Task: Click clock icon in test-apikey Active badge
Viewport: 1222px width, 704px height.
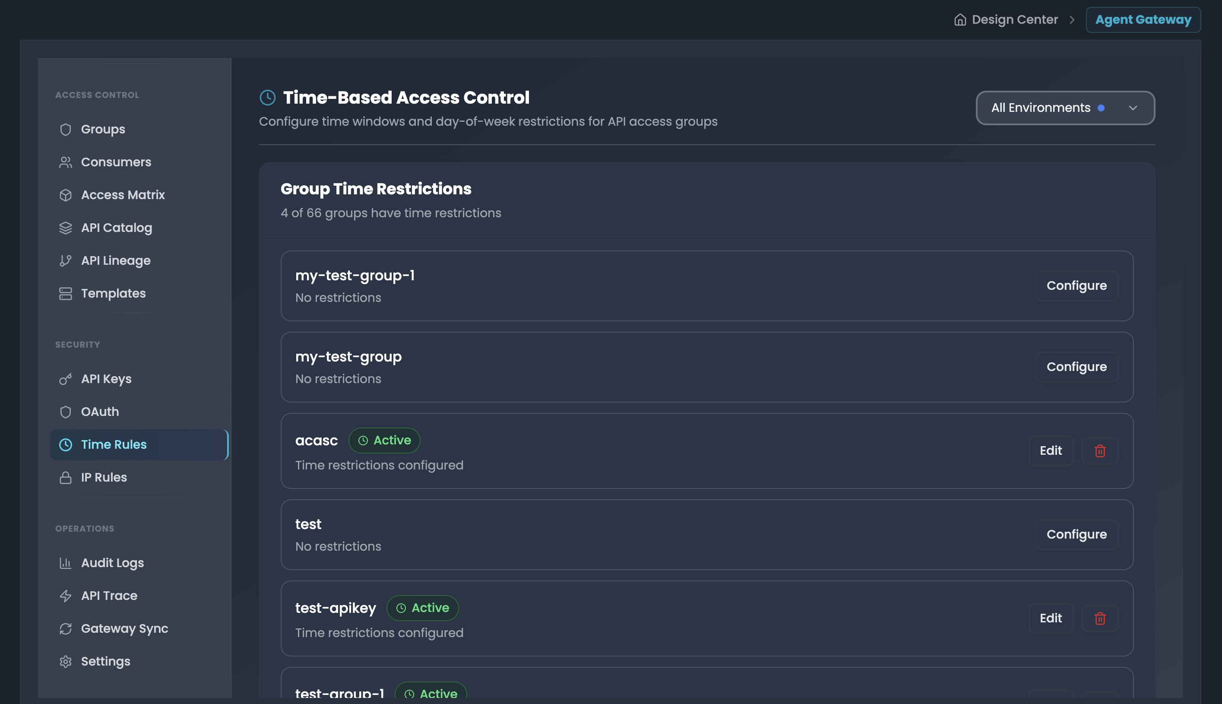Action: click(401, 608)
